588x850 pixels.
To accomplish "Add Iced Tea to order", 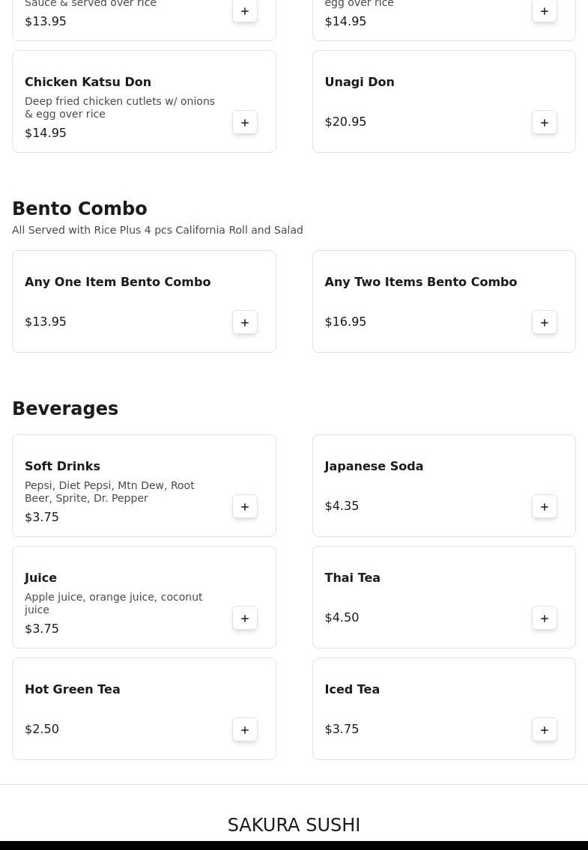I will point(545,730).
